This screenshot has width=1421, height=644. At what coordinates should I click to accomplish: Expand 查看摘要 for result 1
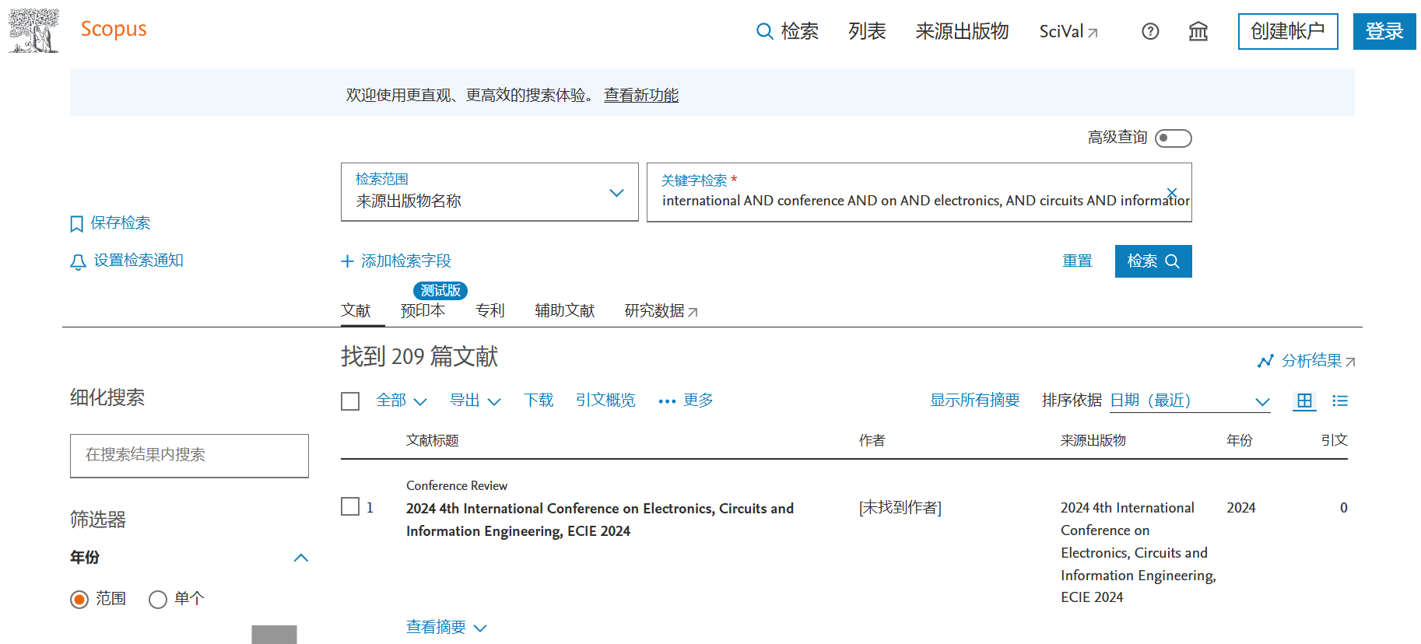click(446, 628)
